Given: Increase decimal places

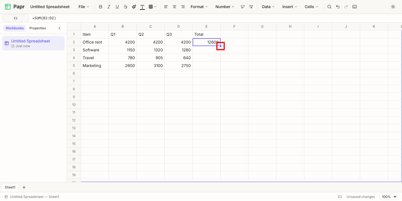Looking at the screenshot, I should point(251,7).
